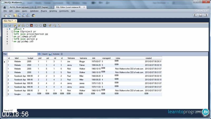
Task: Open the find magnifier in editor toolbar
Action: tap(55, 25)
